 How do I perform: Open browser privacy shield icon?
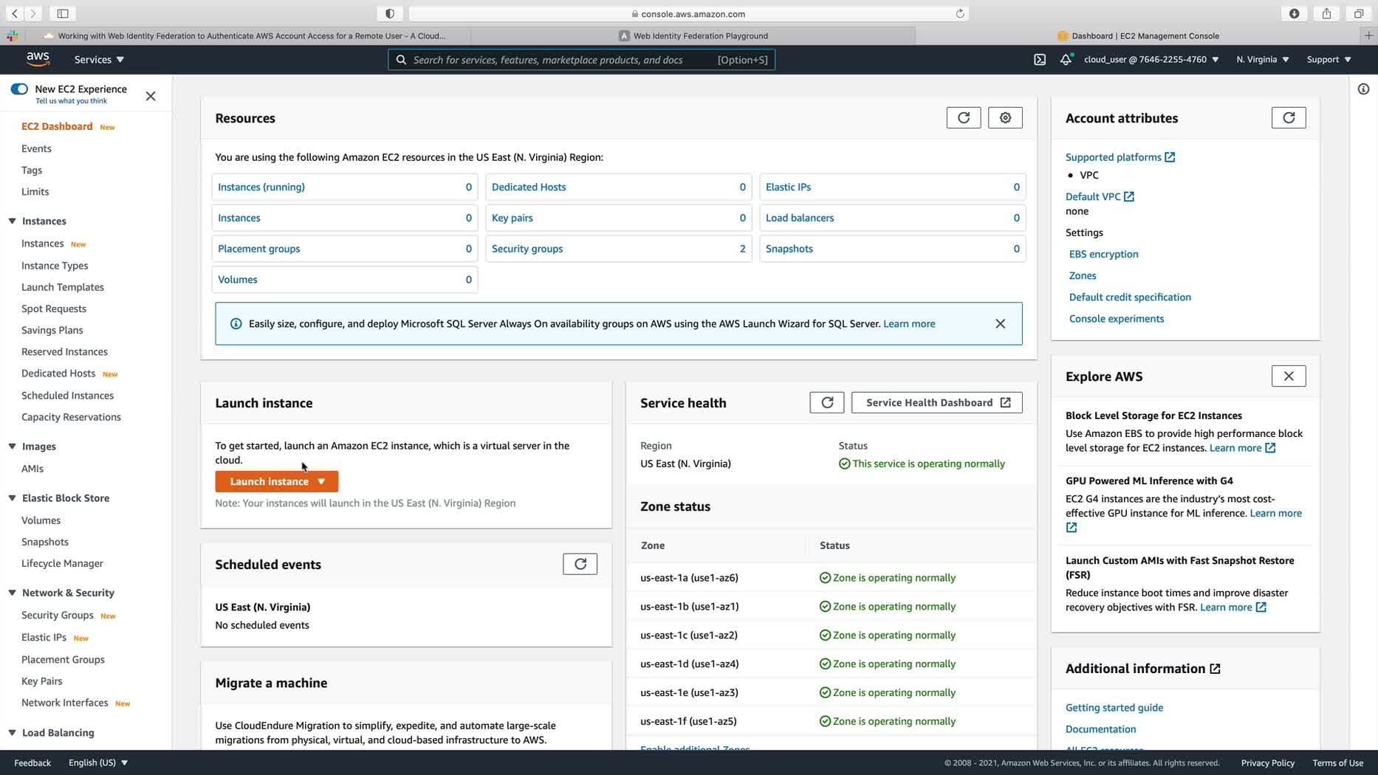tap(390, 13)
